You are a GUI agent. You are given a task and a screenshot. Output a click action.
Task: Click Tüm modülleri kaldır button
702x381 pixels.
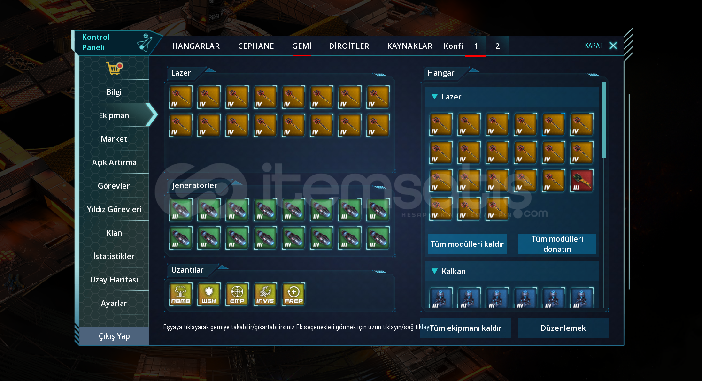click(x=467, y=244)
